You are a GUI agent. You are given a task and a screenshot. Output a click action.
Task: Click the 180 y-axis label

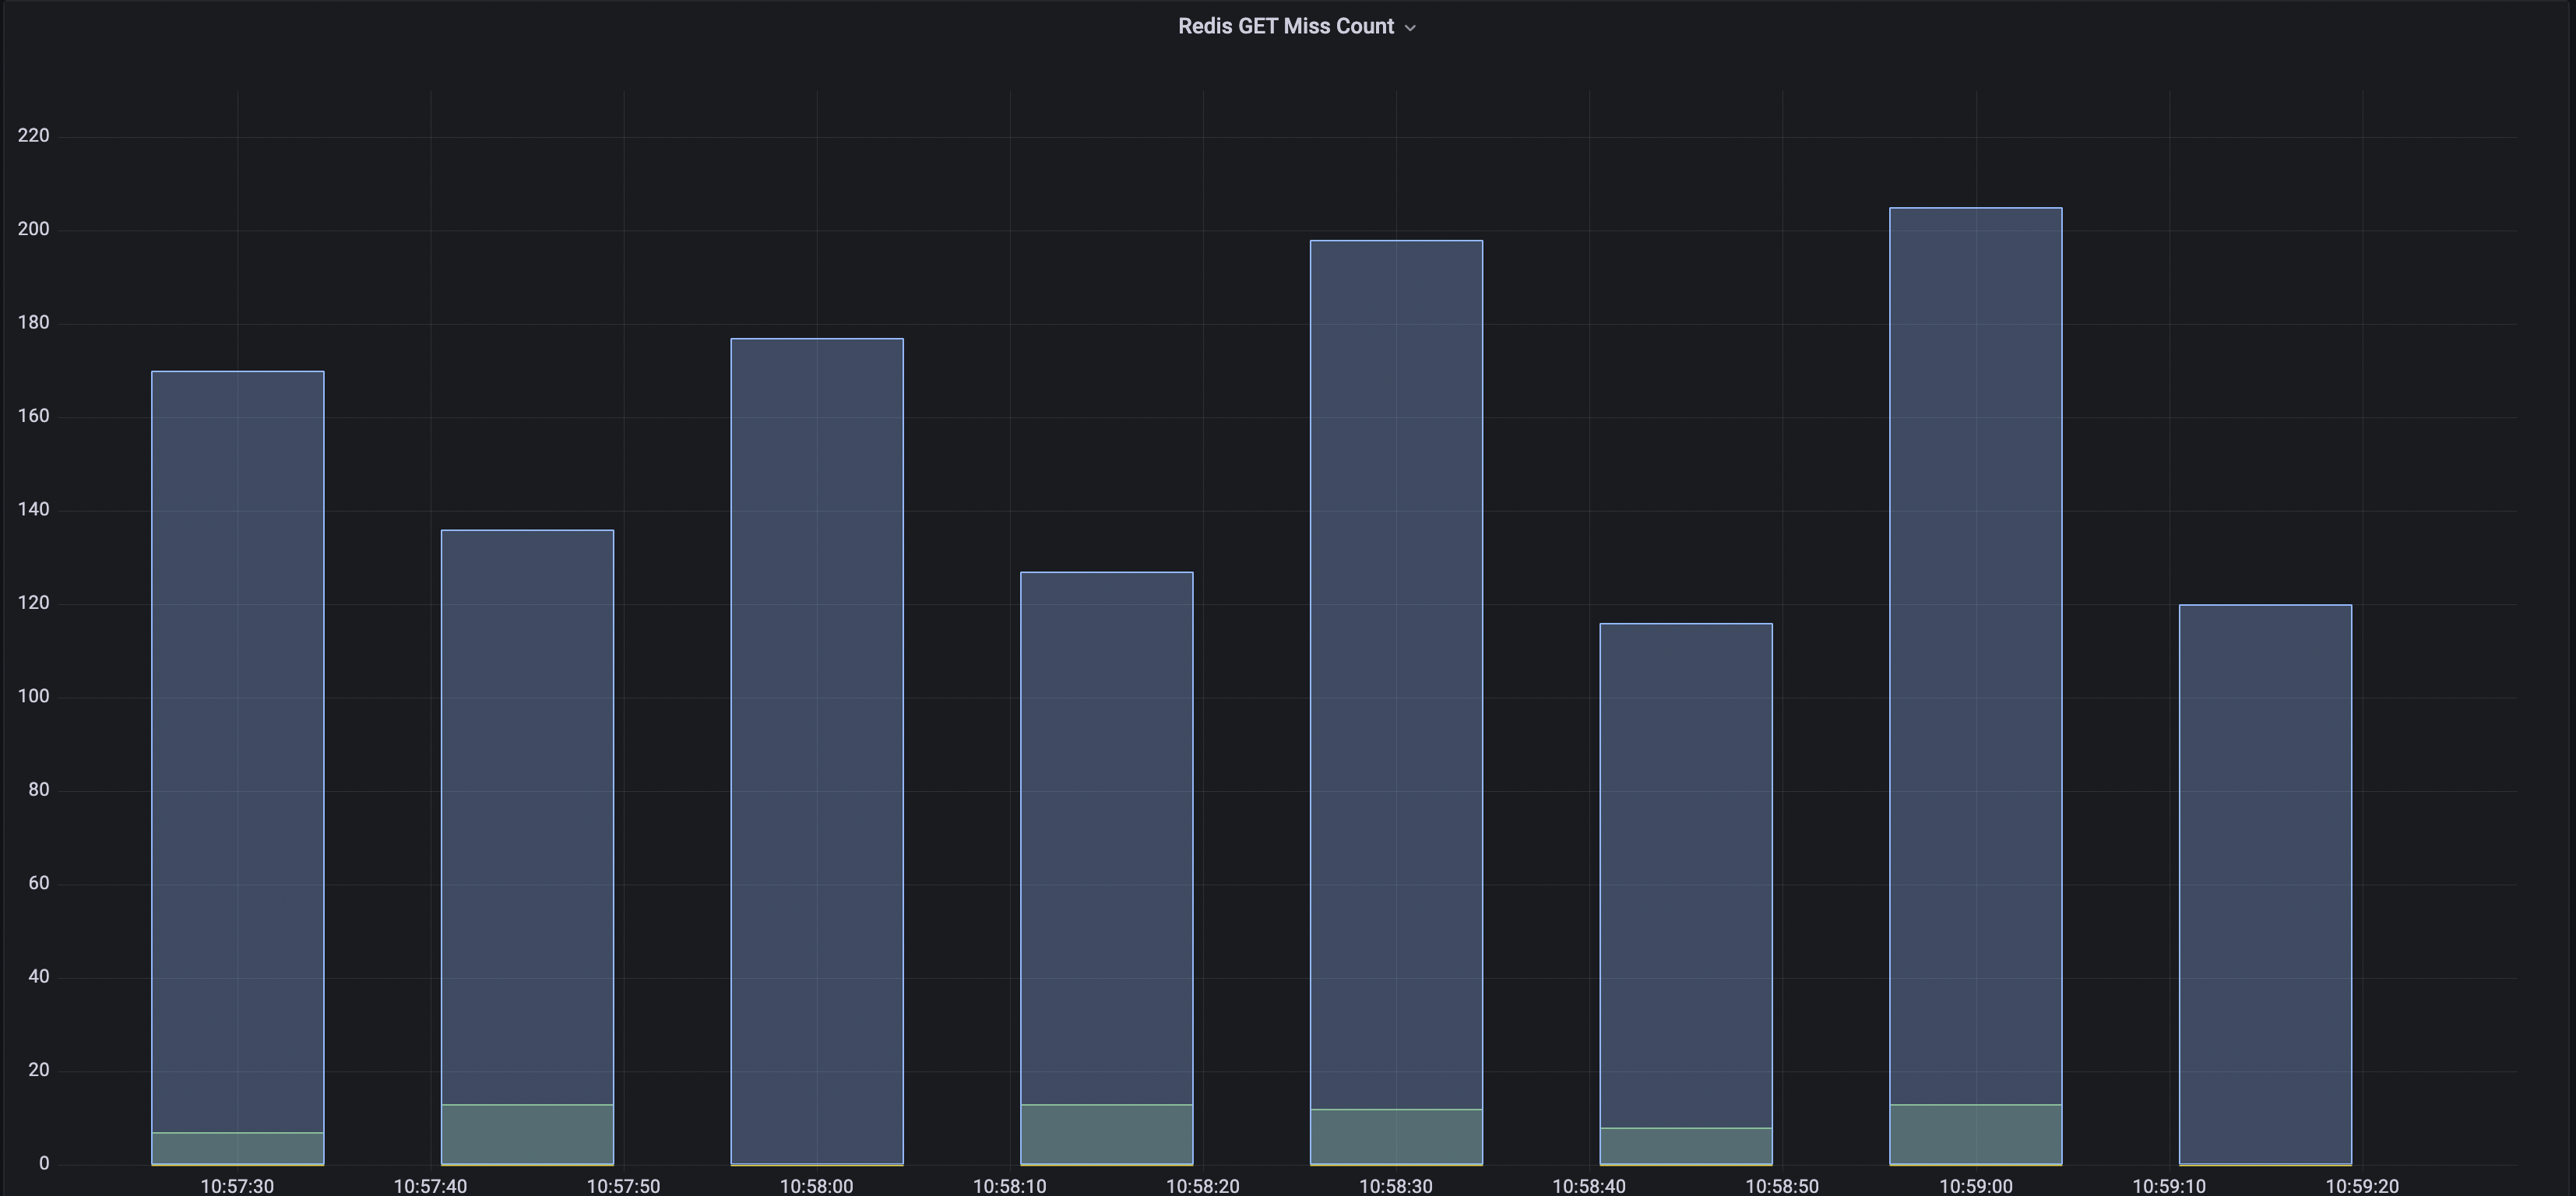click(33, 322)
